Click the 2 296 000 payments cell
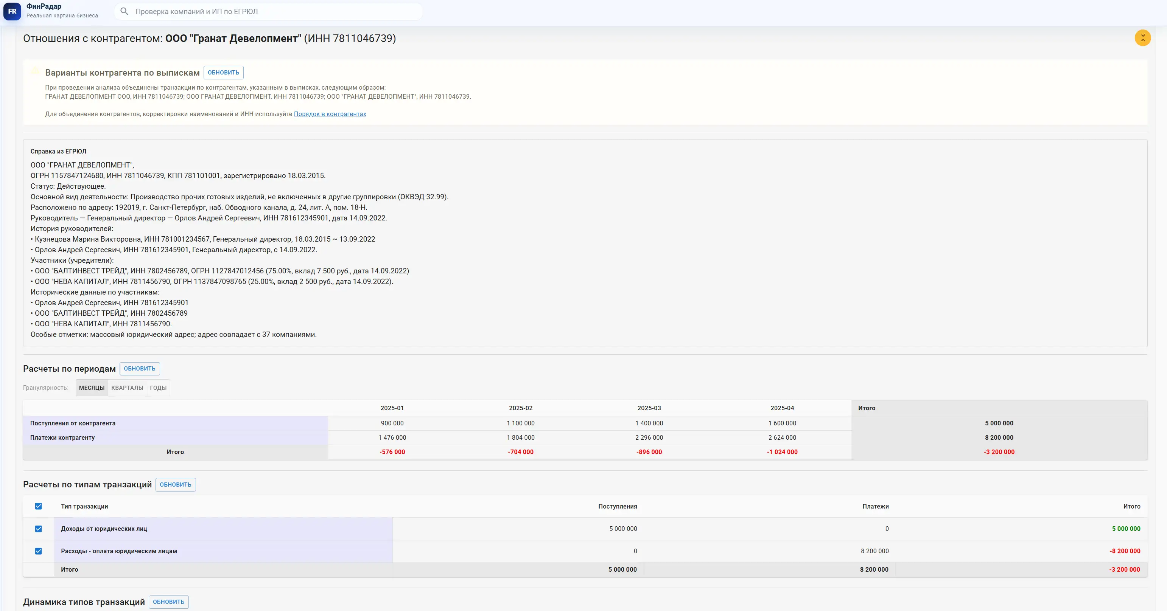This screenshot has width=1167, height=611. click(649, 438)
